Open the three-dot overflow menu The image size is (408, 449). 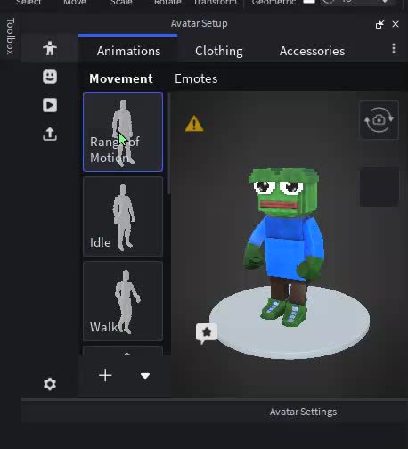(x=394, y=48)
